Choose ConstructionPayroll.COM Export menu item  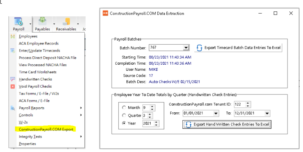click(46, 129)
